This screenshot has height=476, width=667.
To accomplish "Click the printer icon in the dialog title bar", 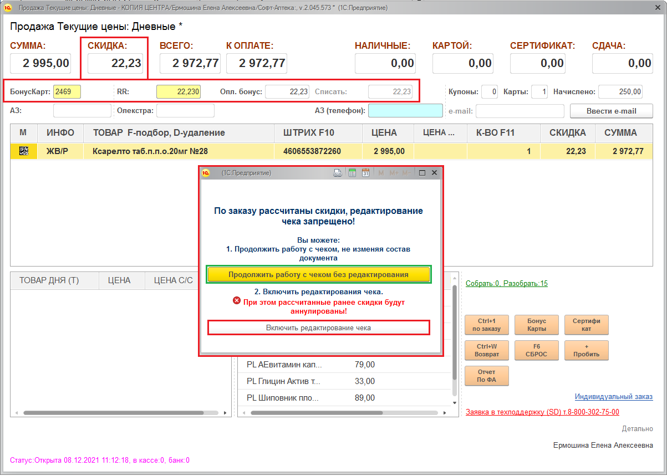I will (338, 173).
